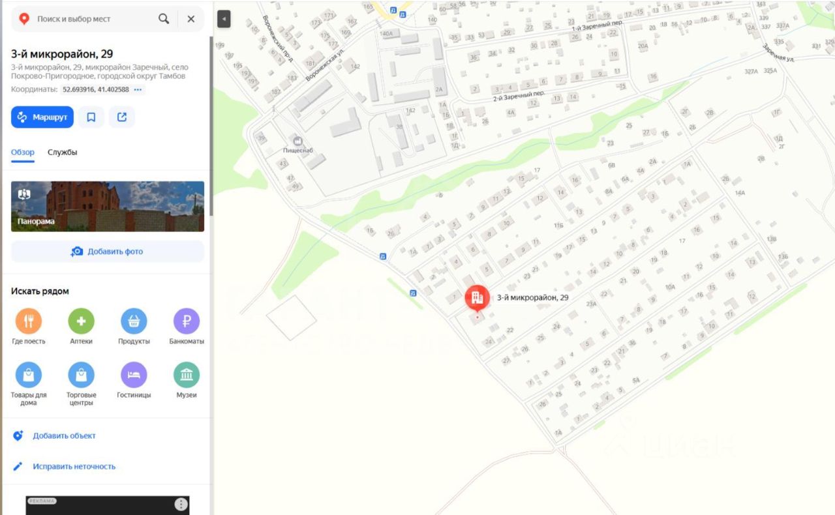Select the Музеи category icon
This screenshot has width=835, height=515.
(187, 375)
